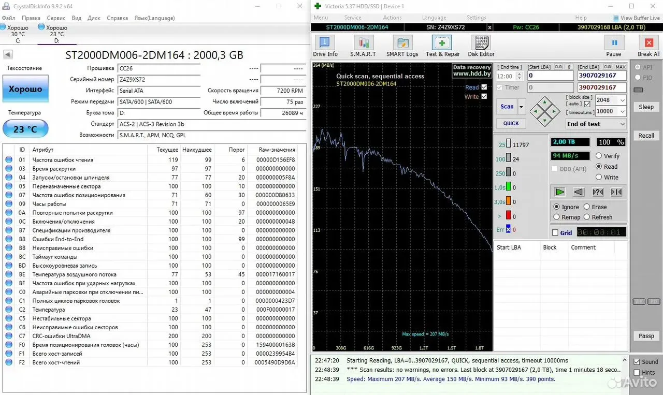This screenshot has height=395, width=663.
Task: Click the butterfly seek scan button
Action: pos(616,192)
